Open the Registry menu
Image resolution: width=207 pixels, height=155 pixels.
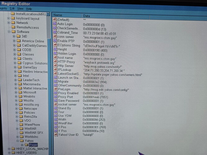(x=3, y=8)
